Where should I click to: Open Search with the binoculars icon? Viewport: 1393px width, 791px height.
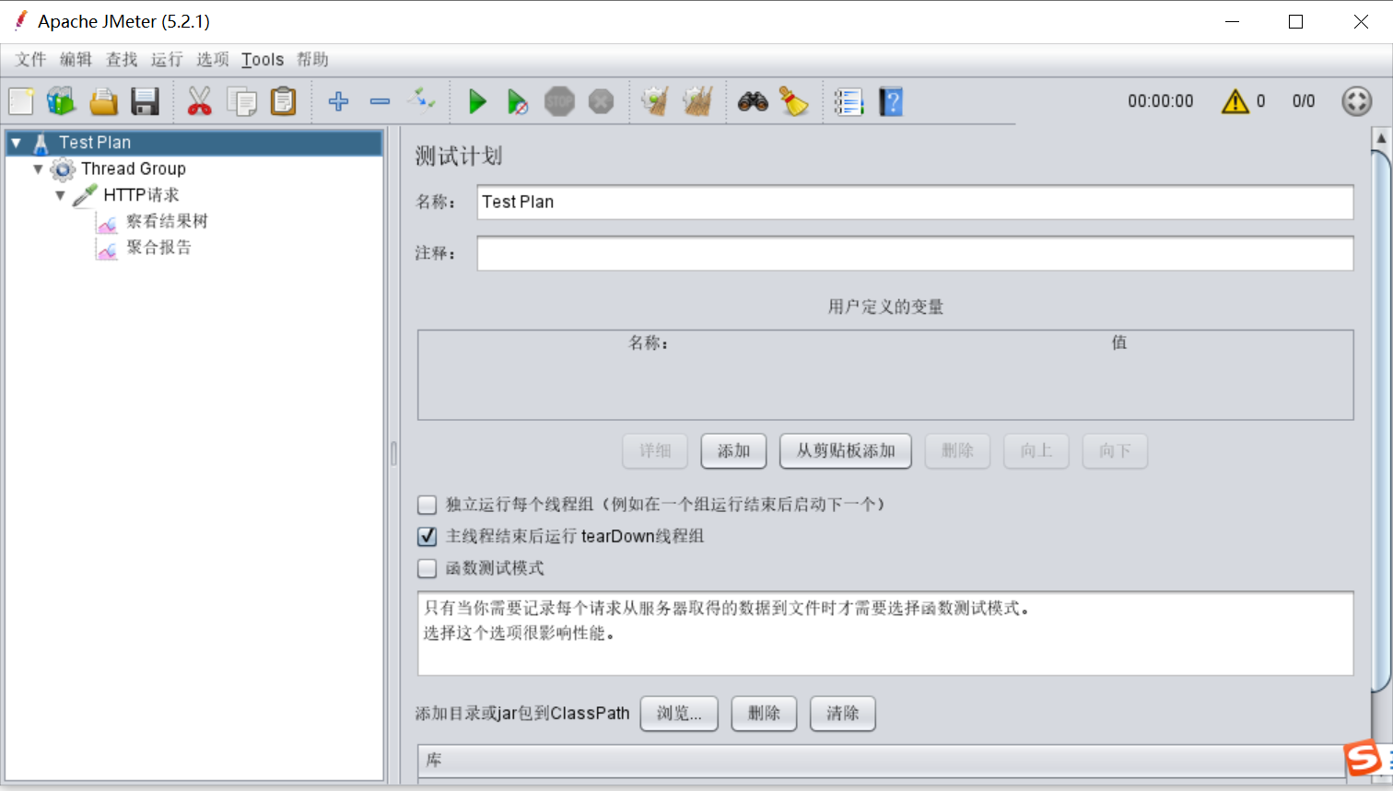tap(753, 101)
